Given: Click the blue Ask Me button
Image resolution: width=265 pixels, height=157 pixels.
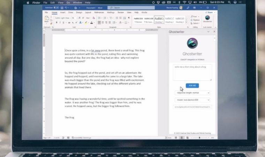Looking at the screenshot, I should tap(192, 85).
